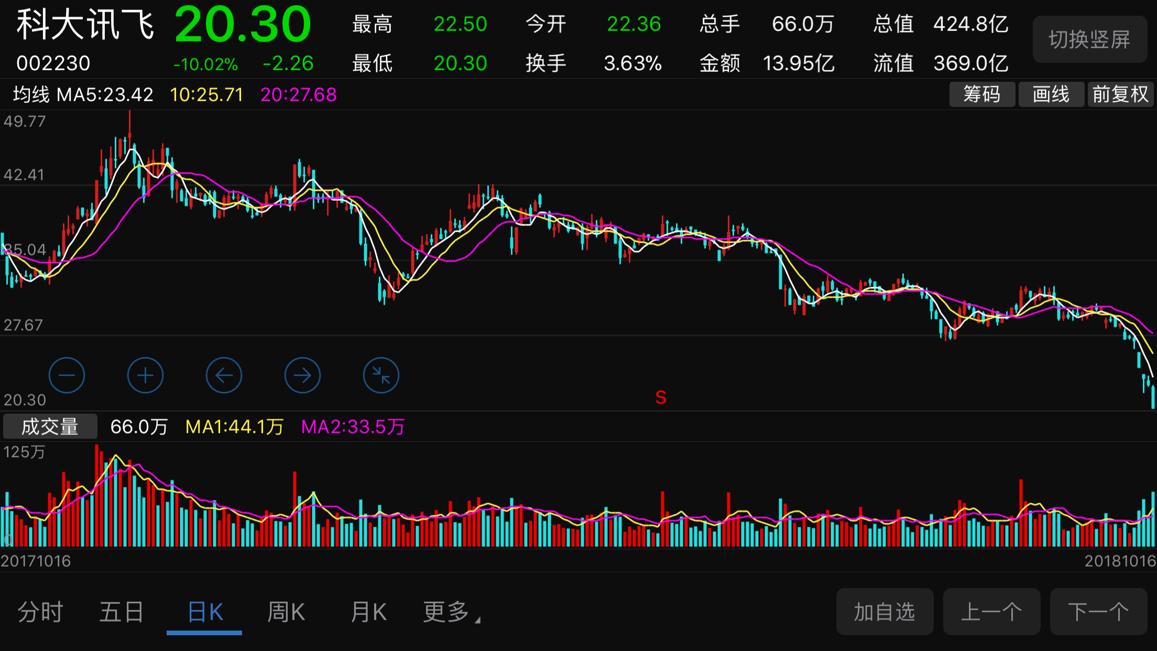This screenshot has height=651, width=1157.
Task: Select the 日K daily candlestick tab
Action: [x=205, y=612]
